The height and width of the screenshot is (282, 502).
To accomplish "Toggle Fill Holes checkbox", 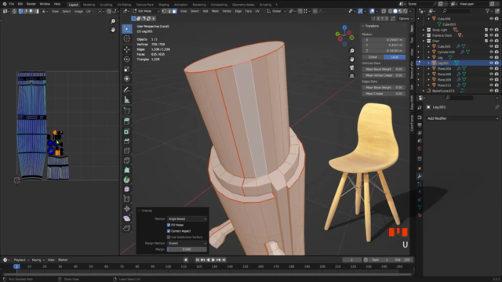I will (x=169, y=225).
